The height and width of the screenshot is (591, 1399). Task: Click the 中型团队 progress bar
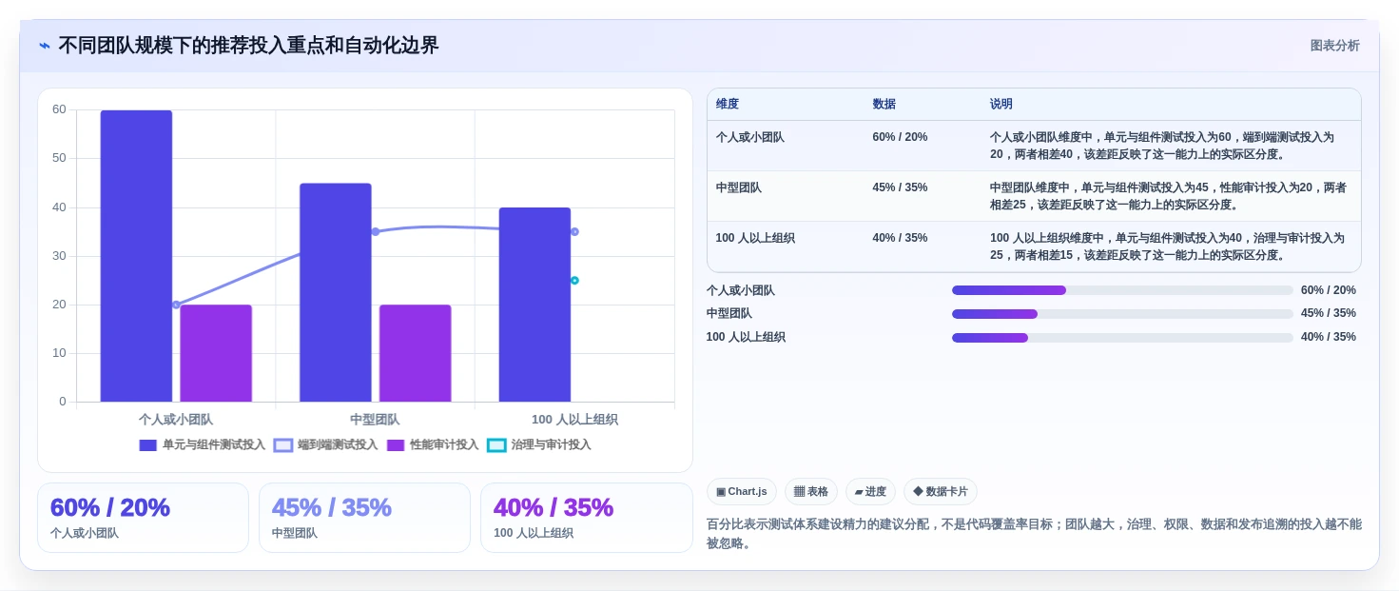click(x=1122, y=314)
